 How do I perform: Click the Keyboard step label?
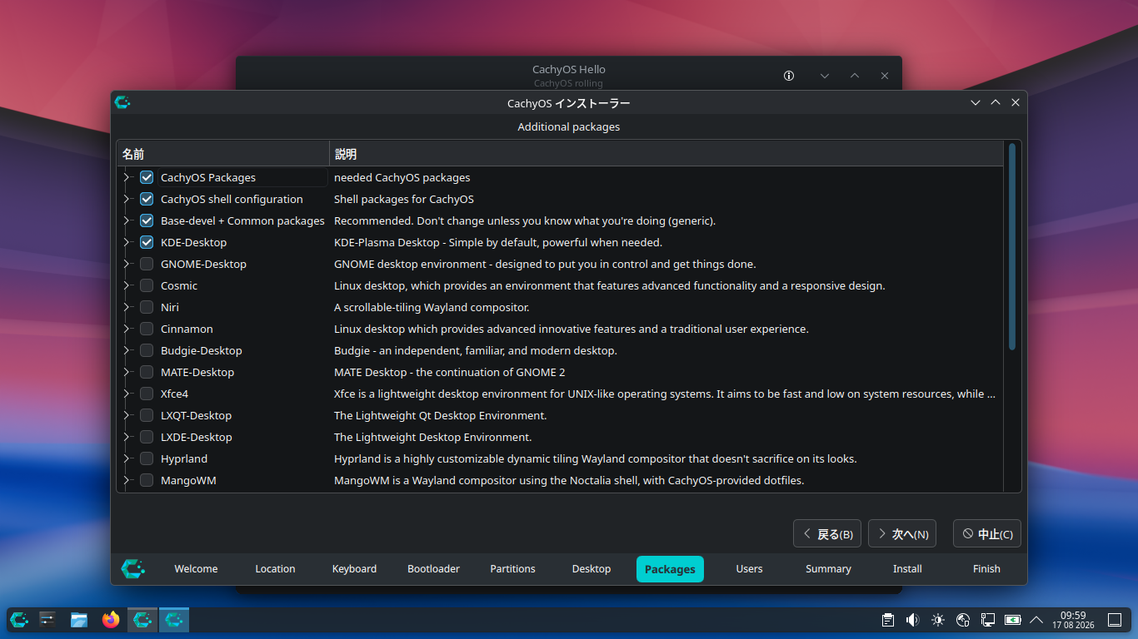click(x=354, y=569)
